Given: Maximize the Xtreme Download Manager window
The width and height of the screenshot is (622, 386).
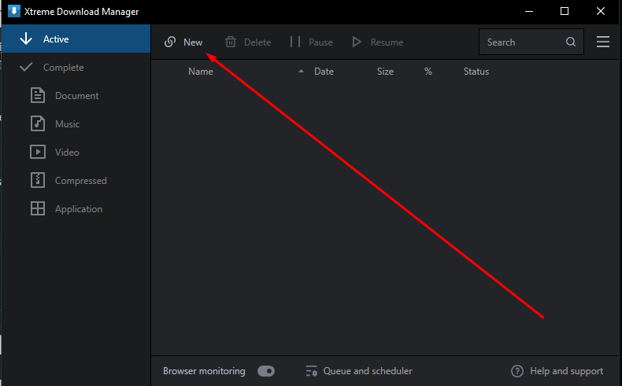Looking at the screenshot, I should 565,12.
